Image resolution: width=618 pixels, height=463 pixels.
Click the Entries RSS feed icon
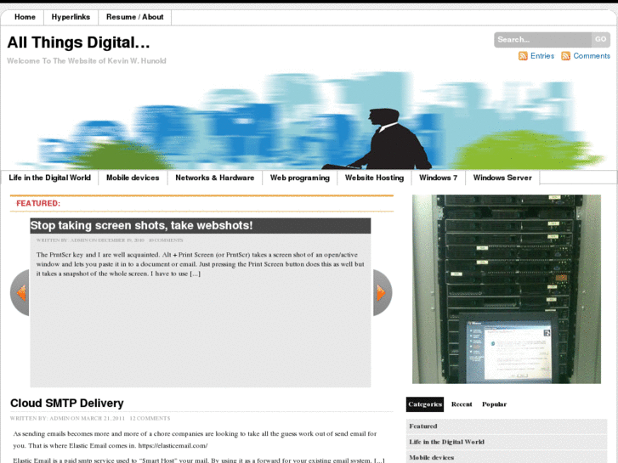coord(523,56)
